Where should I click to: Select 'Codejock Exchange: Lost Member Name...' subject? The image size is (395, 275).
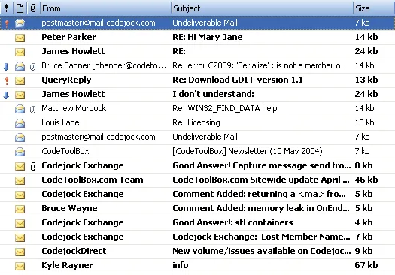[261, 237]
